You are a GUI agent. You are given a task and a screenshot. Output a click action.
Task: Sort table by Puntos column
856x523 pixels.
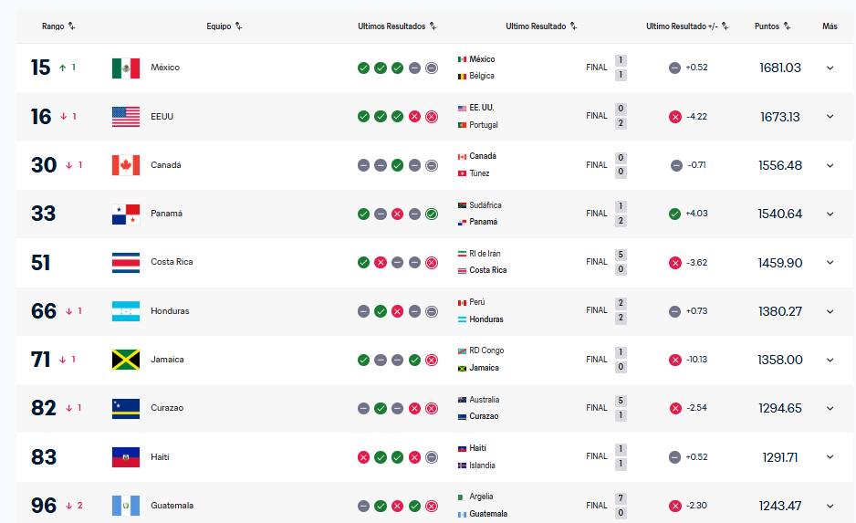772,26
